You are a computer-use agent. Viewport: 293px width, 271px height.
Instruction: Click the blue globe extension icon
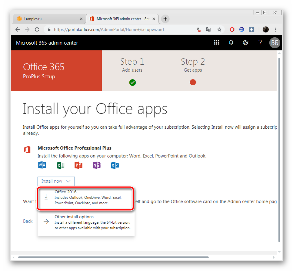coord(241,29)
